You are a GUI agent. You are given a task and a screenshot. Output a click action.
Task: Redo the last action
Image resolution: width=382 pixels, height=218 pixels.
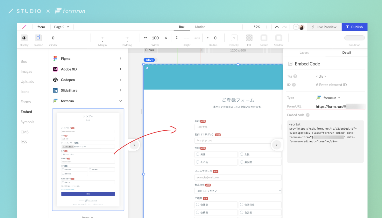[285, 27]
